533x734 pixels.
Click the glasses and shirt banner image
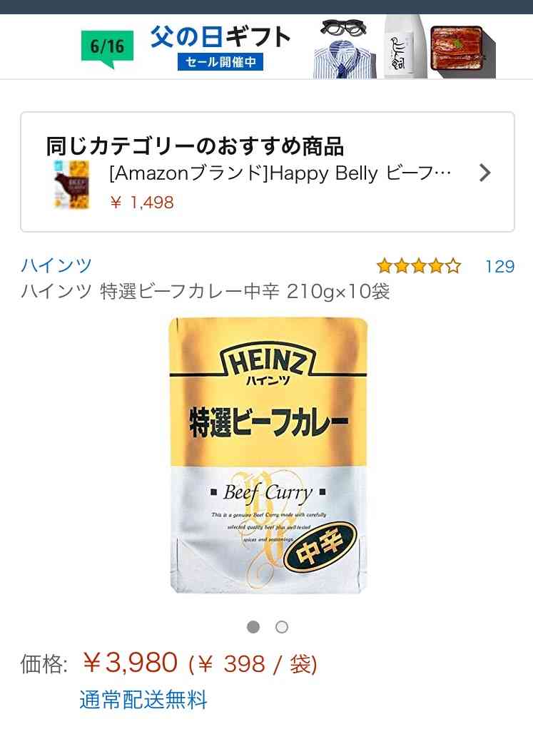click(x=345, y=49)
